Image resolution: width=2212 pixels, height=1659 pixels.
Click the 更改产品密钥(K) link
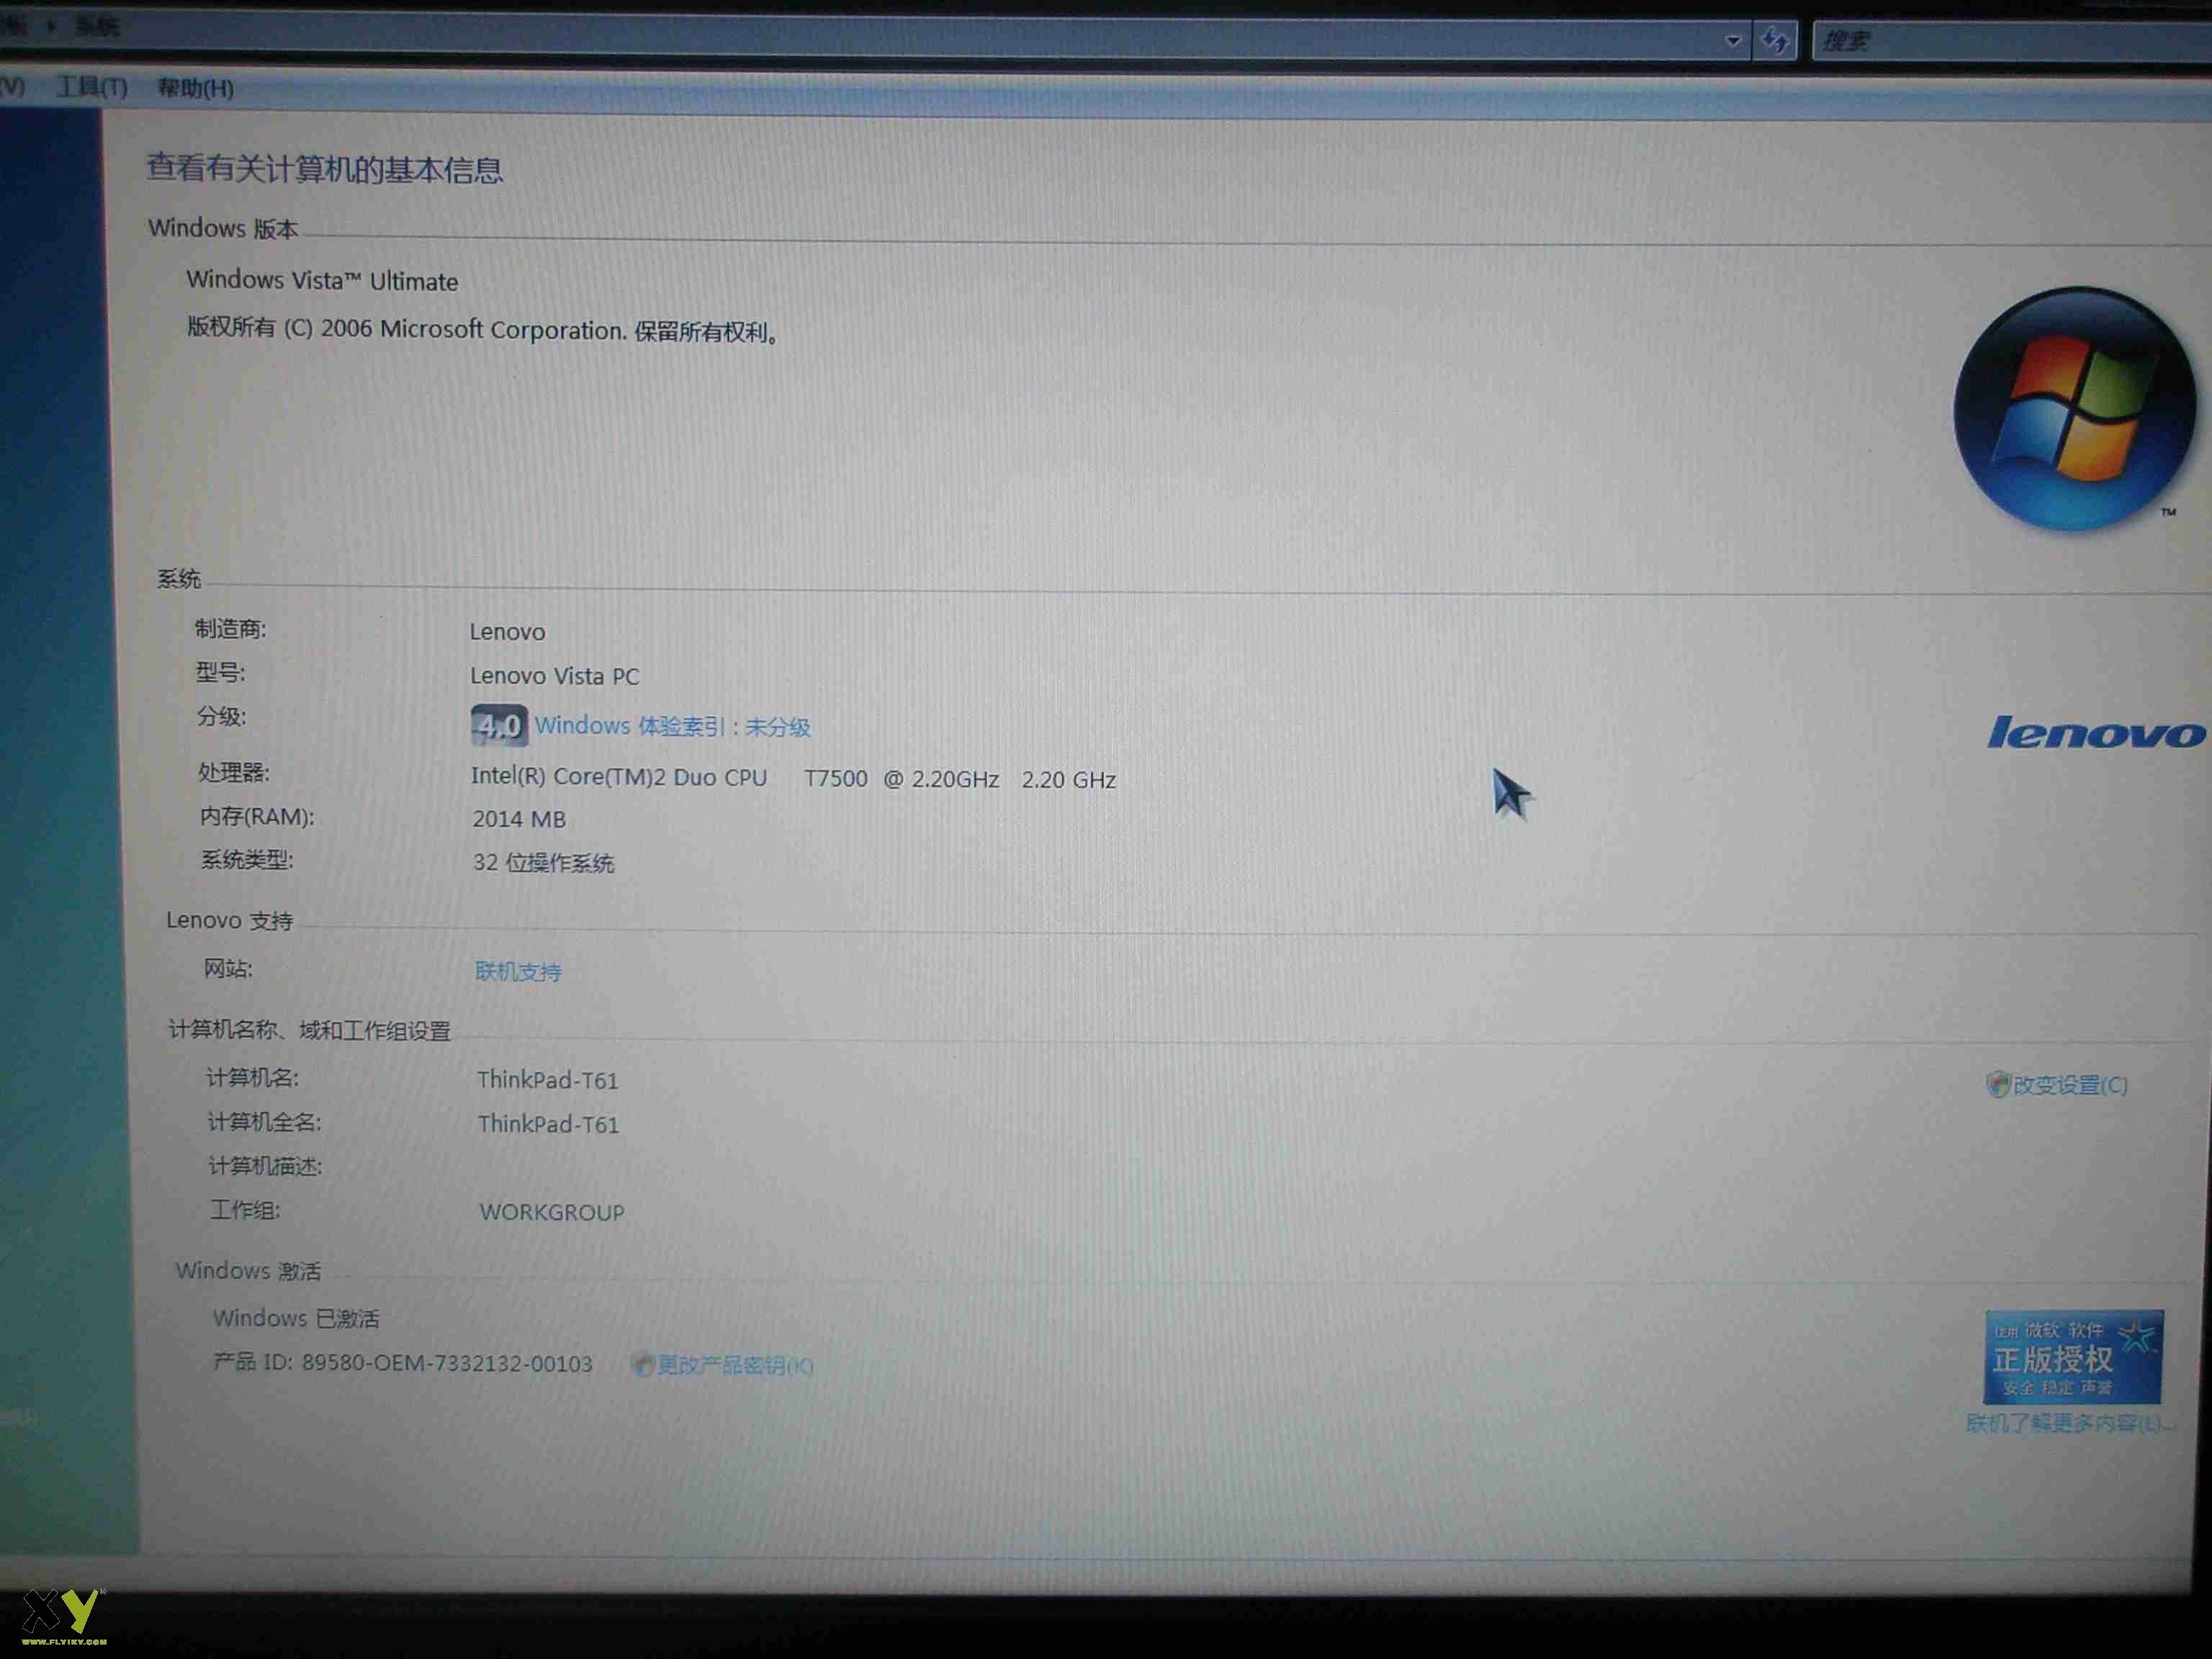click(735, 1365)
